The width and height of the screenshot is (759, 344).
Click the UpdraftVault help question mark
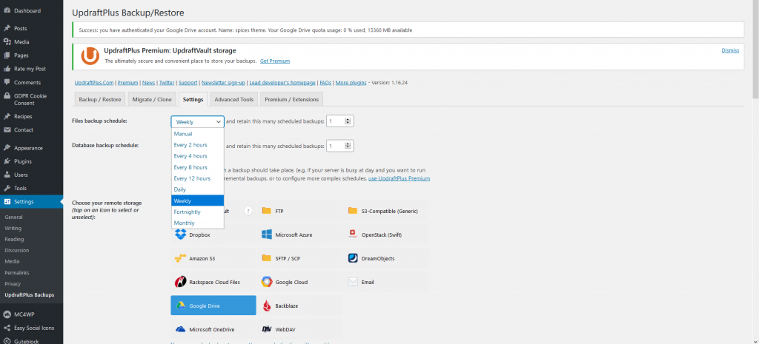(248, 211)
